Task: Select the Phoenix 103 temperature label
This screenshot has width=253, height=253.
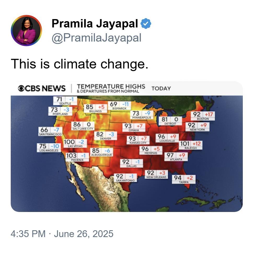Action: [x=77, y=157]
